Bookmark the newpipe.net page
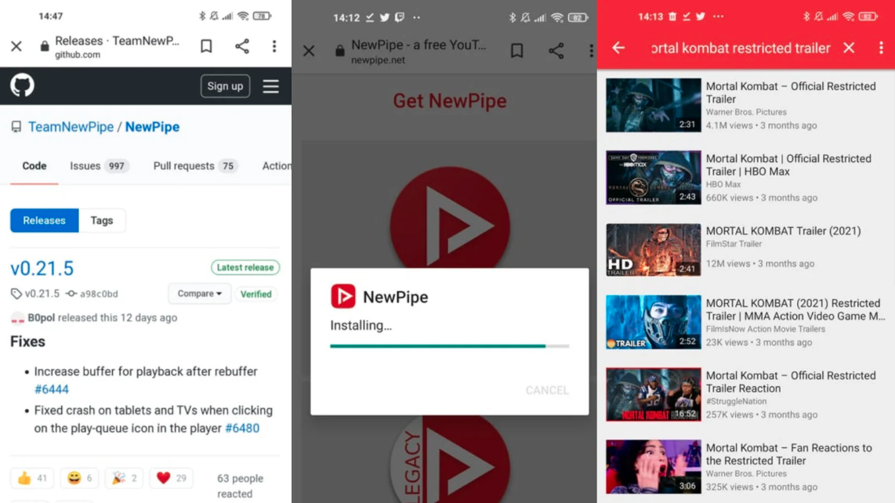895x503 pixels. tap(516, 51)
